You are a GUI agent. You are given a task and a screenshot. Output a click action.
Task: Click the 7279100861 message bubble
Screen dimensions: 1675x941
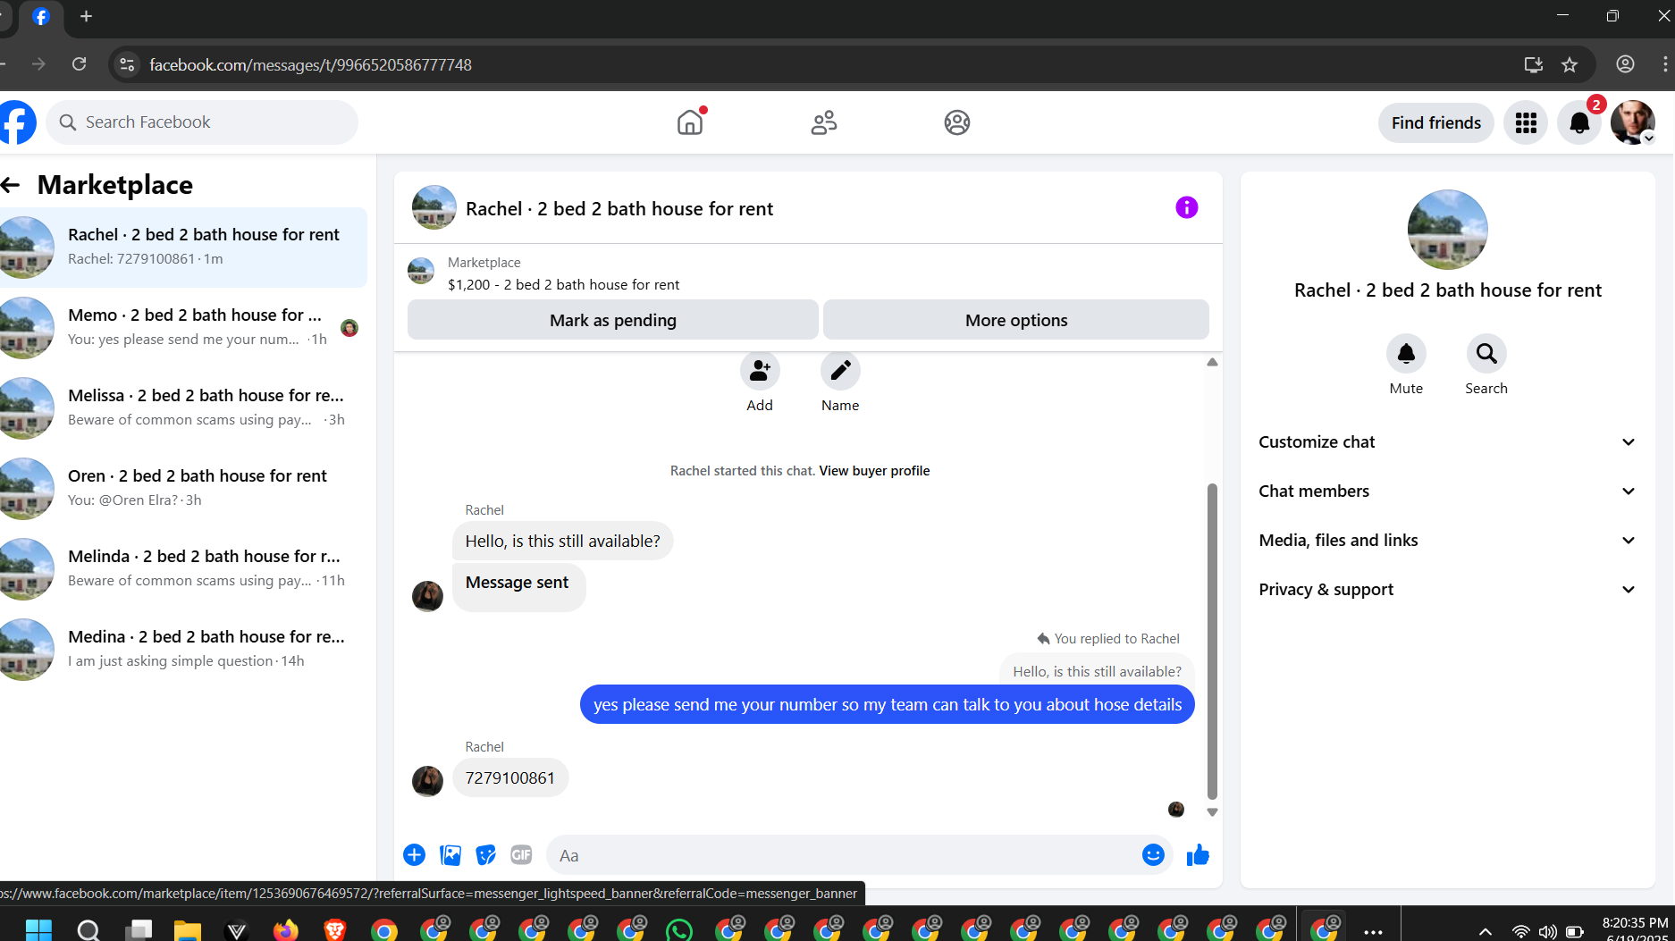[510, 778]
